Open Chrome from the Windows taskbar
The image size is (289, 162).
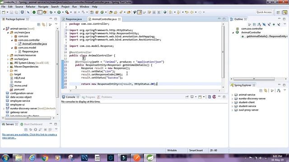coord(45,158)
